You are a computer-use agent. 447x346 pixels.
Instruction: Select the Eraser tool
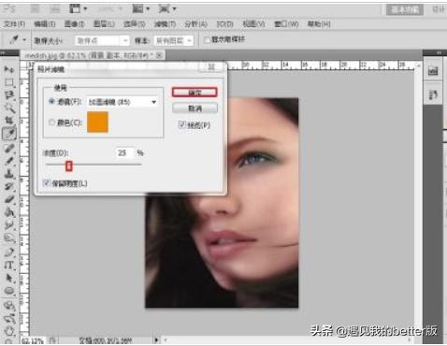click(x=9, y=199)
